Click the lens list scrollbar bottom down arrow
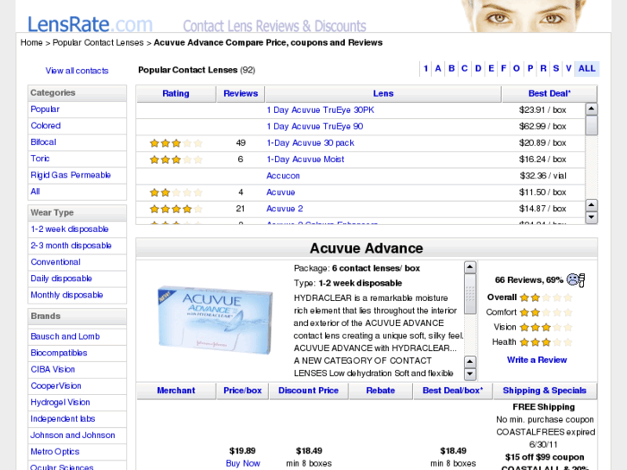Image resolution: width=627 pixels, height=470 pixels. [x=592, y=217]
